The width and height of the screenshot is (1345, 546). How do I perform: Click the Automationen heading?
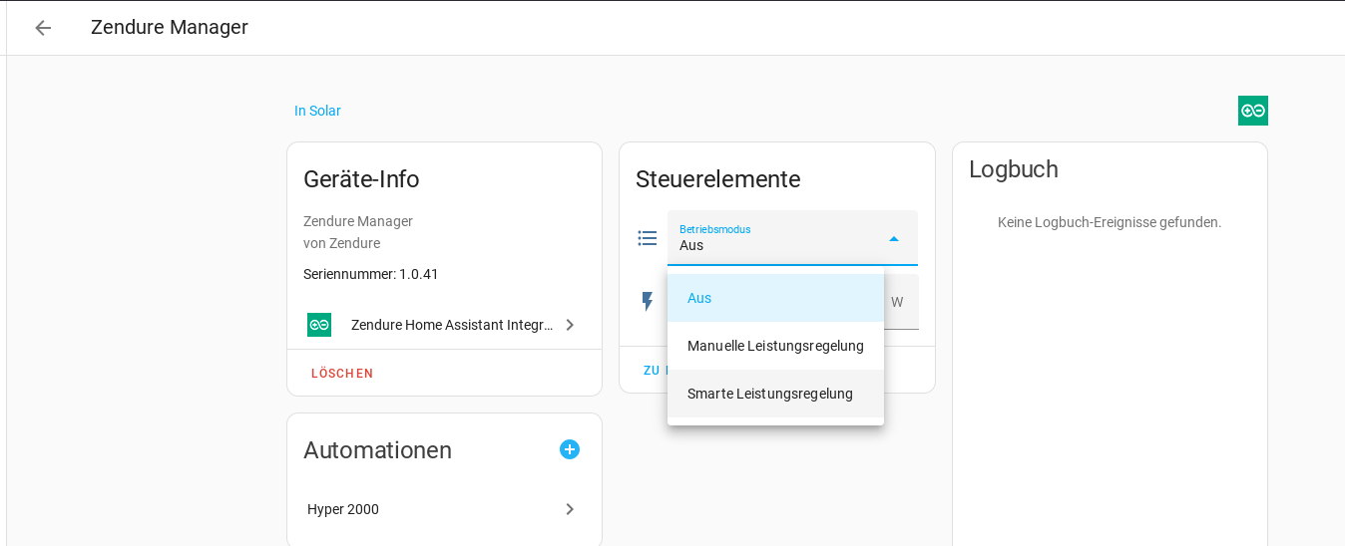click(x=377, y=450)
